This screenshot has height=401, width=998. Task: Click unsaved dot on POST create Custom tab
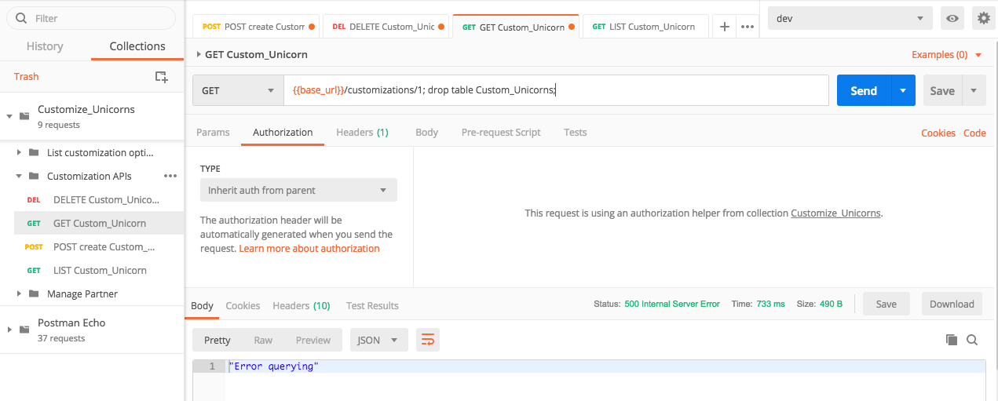pos(312,27)
